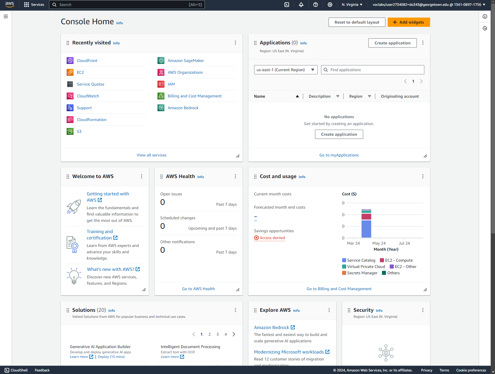Click Reset to default layout button
Viewport: 495px width, 374px height.
click(357, 22)
